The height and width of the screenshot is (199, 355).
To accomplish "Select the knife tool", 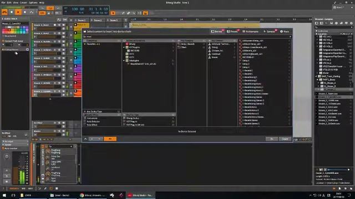I will [134, 13].
